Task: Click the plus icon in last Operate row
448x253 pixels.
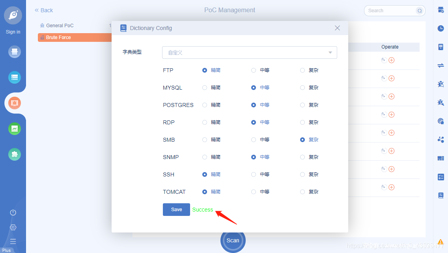Action: click(x=392, y=187)
